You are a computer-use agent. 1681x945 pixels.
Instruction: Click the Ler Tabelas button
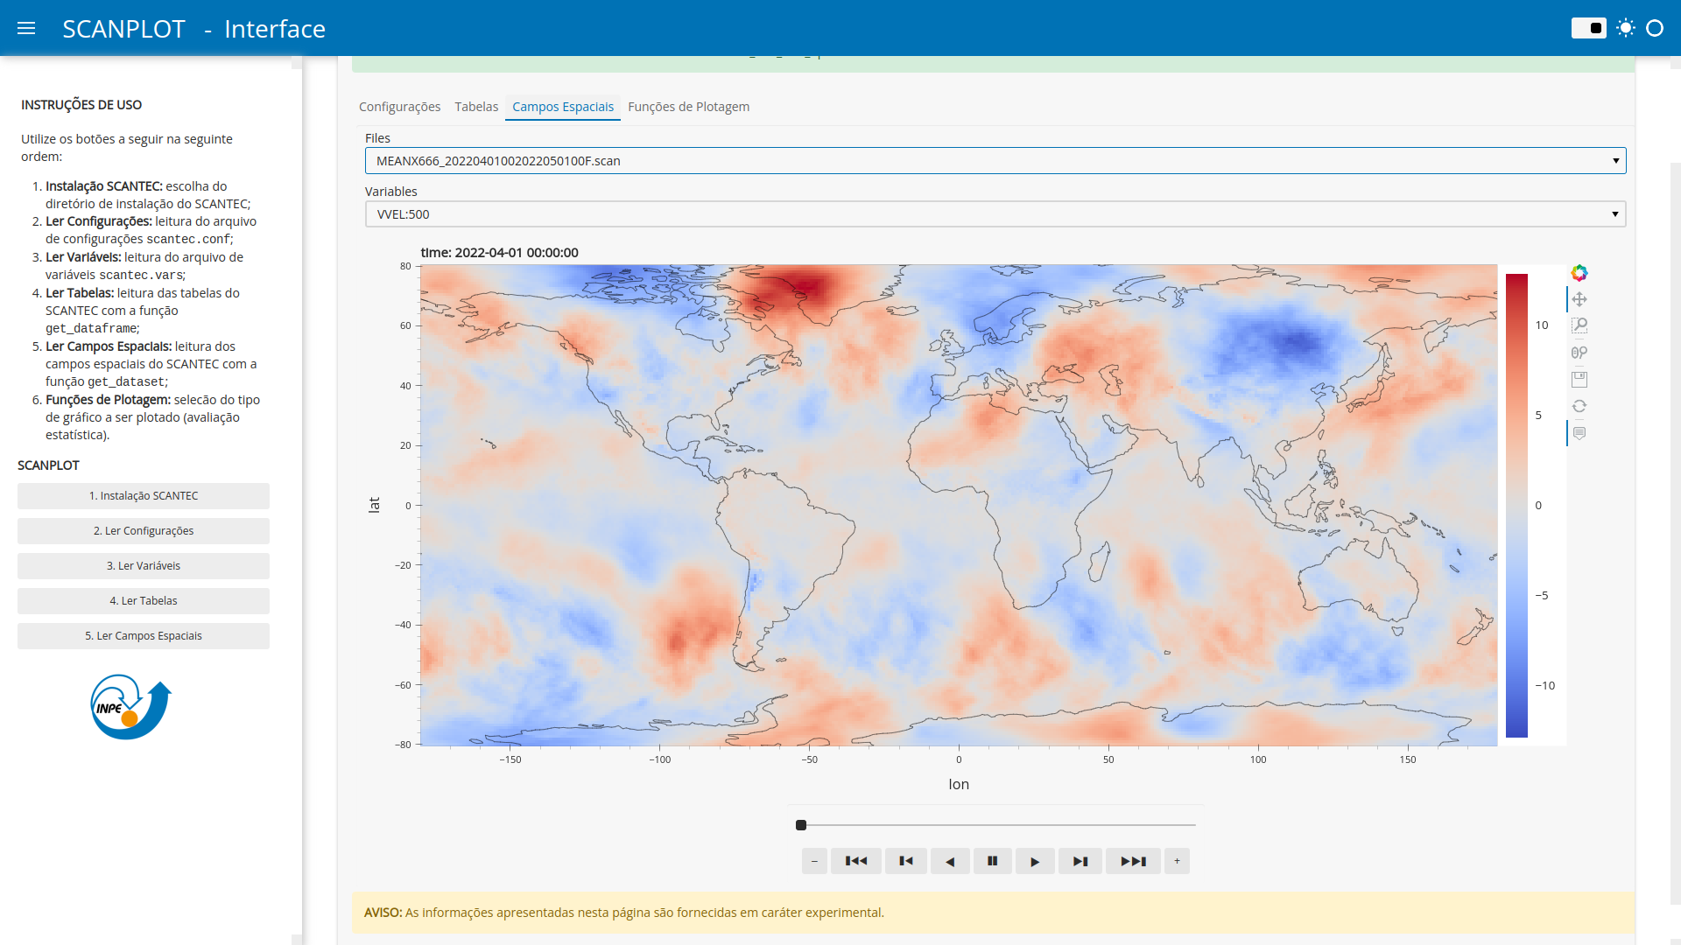pos(144,600)
